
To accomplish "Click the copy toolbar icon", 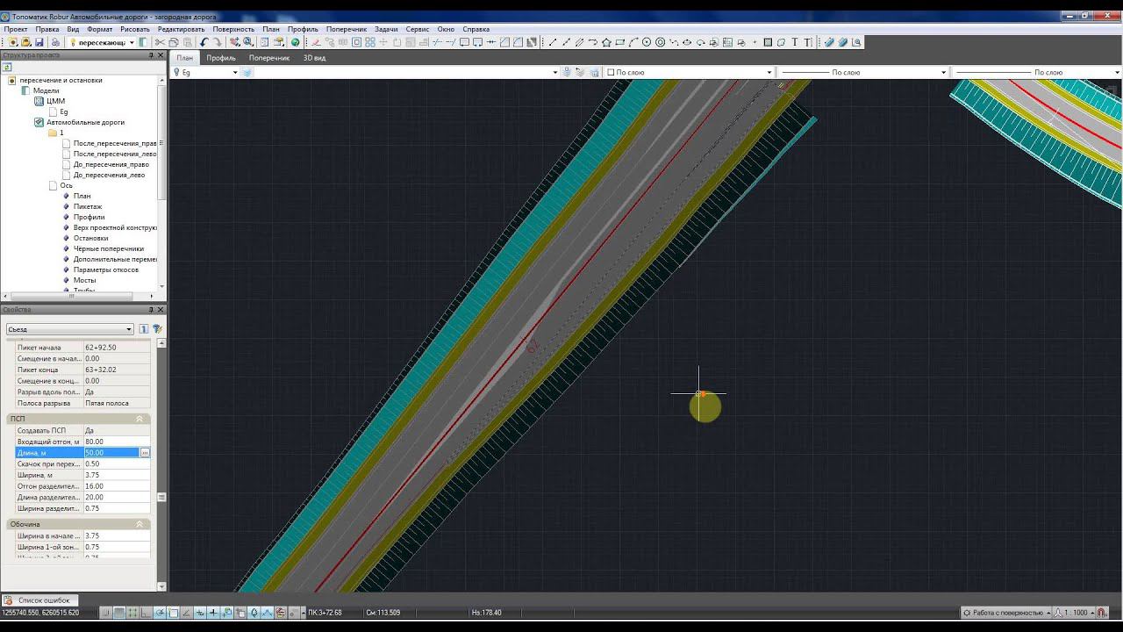I will [x=174, y=42].
